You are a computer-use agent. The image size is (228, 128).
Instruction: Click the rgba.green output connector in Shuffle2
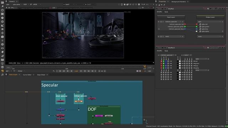197,27
